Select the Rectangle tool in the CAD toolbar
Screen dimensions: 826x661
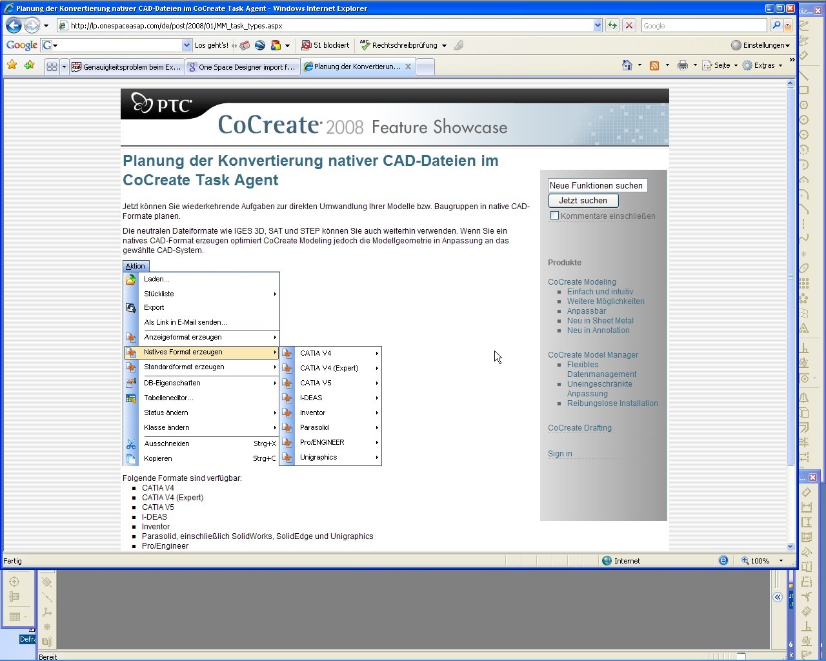click(804, 90)
